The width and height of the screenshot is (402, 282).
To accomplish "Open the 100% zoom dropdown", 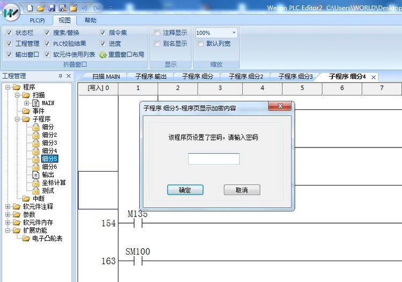I will click(233, 33).
